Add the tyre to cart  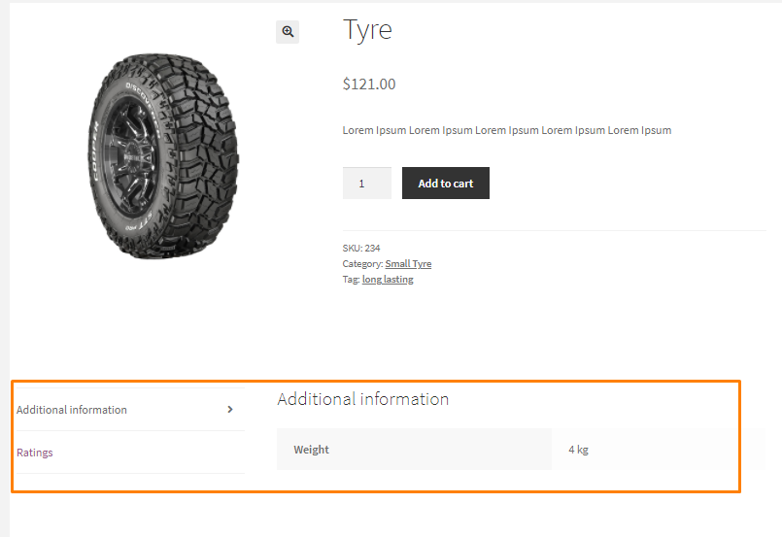(x=445, y=183)
